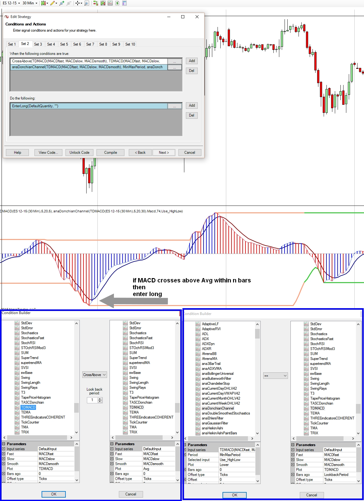Open the strategies dollar-sign icon
This screenshot has height=501, width=364.
coord(117,3)
